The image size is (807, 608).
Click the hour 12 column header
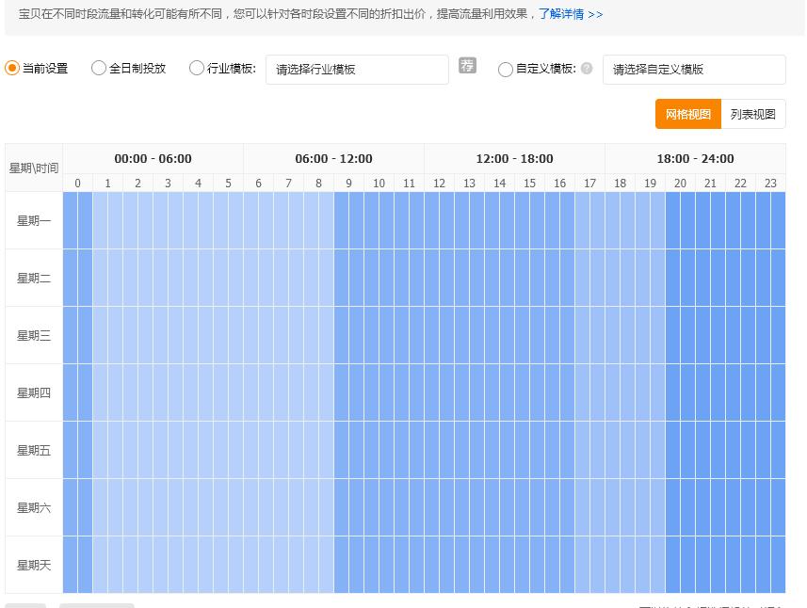[439, 183]
